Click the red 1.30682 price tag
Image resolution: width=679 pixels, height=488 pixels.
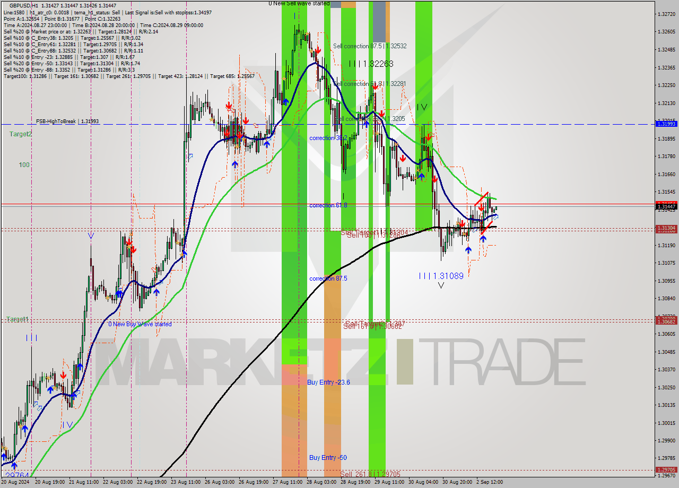(x=666, y=321)
